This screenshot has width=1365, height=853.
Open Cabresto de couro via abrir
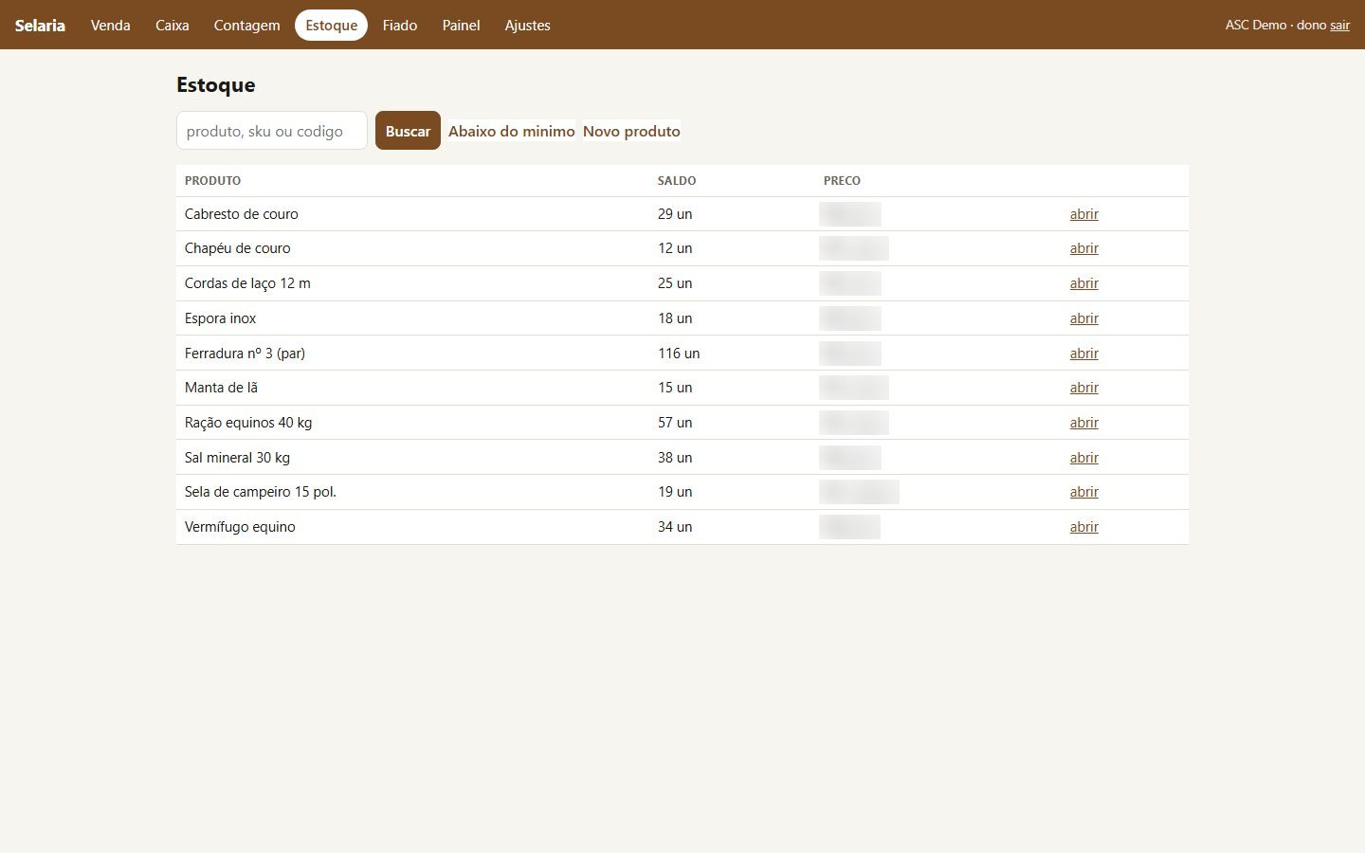1084,214
